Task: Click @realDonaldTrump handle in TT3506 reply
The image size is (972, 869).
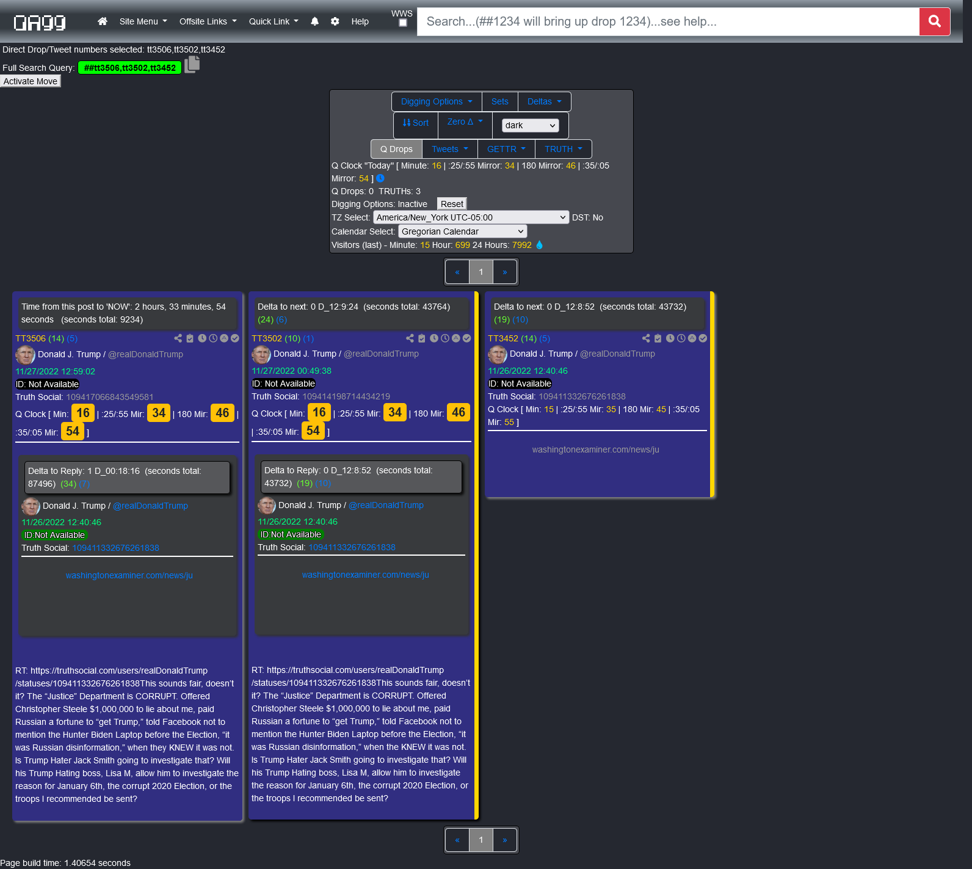Action: [x=151, y=506]
